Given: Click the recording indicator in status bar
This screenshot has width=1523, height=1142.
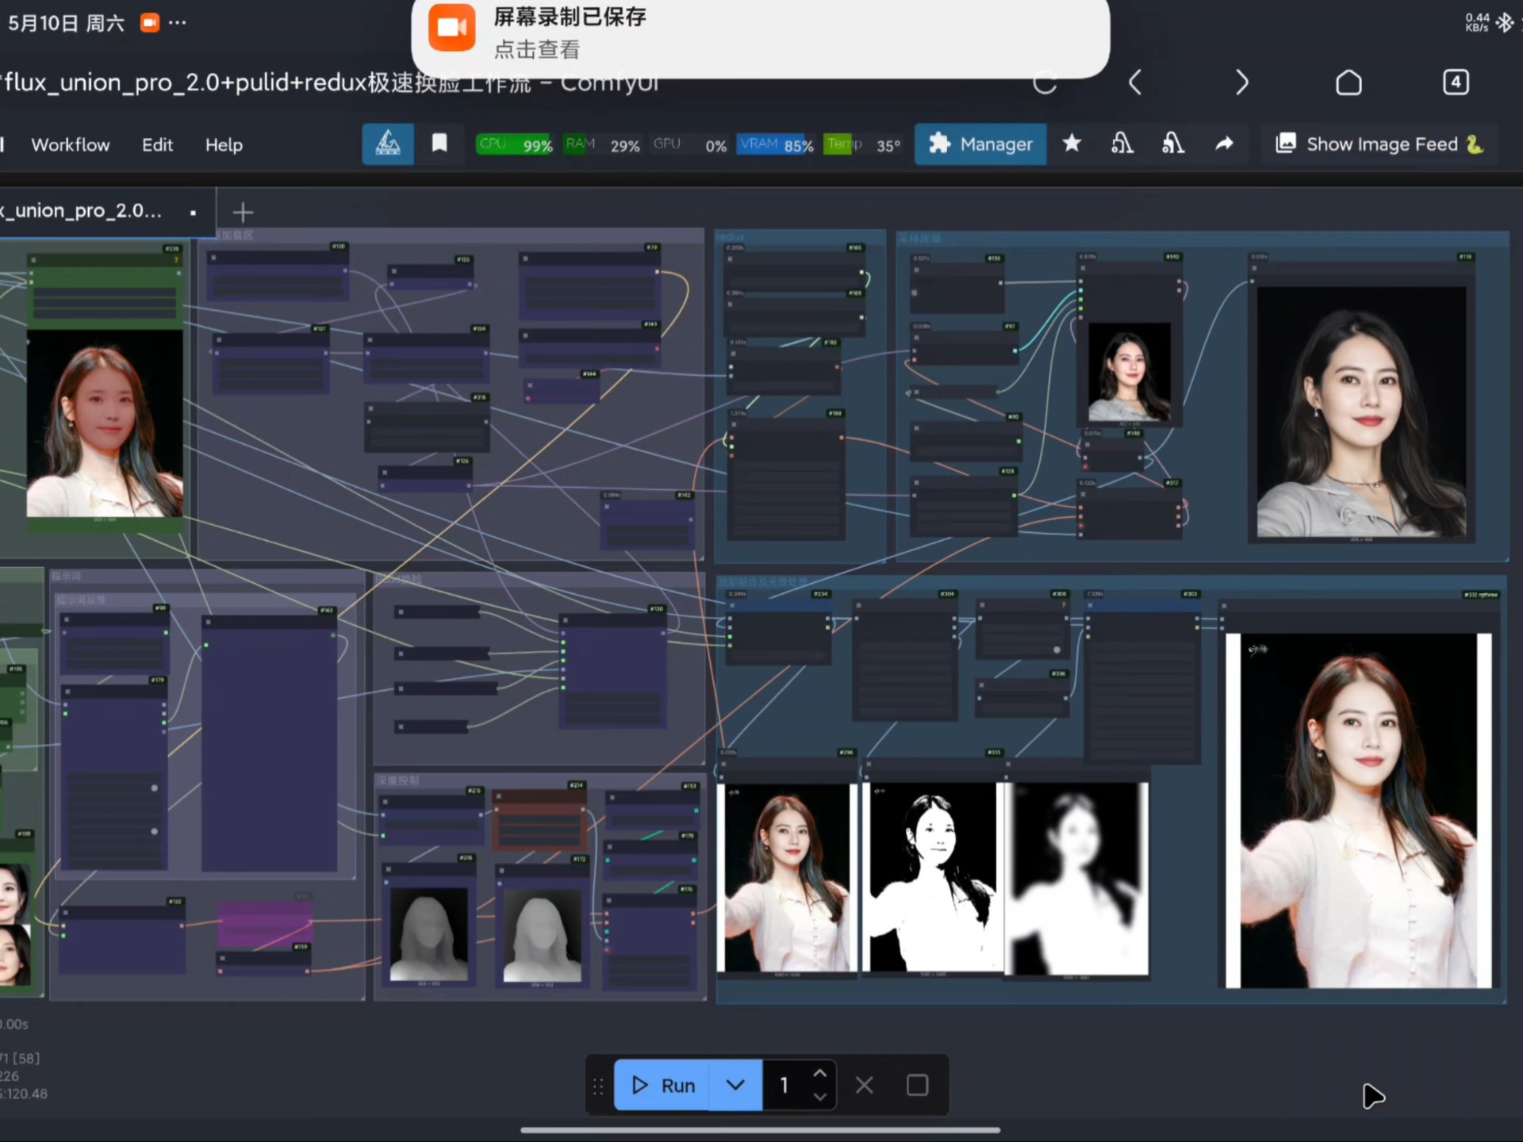Looking at the screenshot, I should click(x=149, y=23).
